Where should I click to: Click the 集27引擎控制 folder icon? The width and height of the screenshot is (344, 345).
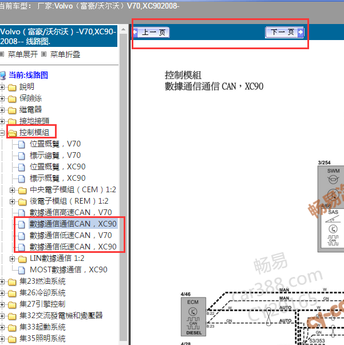(x=12, y=305)
